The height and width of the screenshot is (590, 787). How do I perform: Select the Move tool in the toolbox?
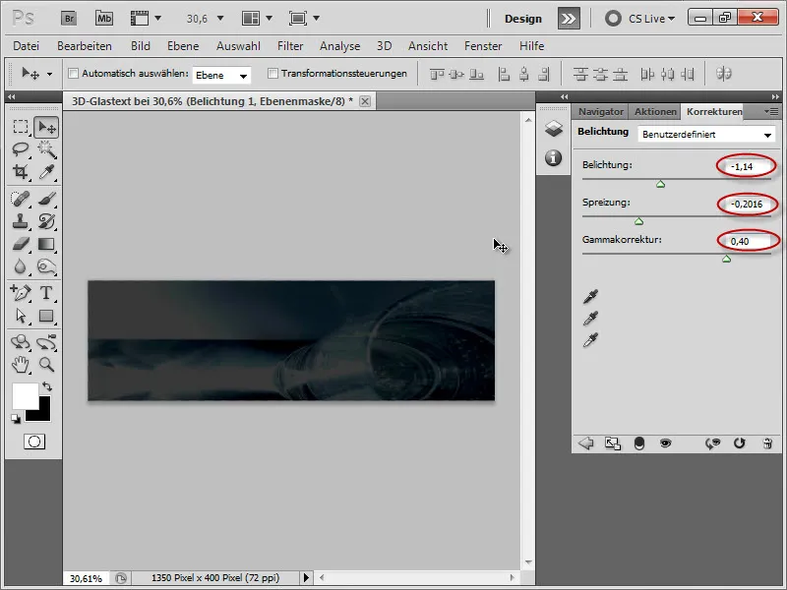point(46,128)
